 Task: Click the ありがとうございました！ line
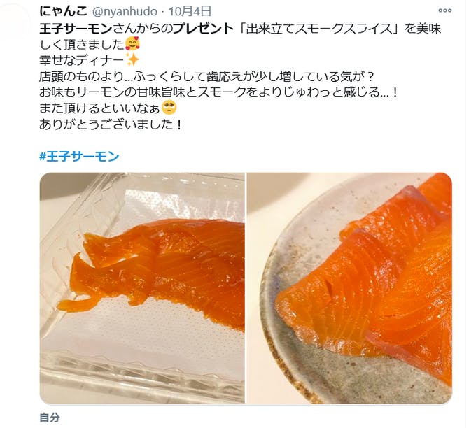[111, 124]
